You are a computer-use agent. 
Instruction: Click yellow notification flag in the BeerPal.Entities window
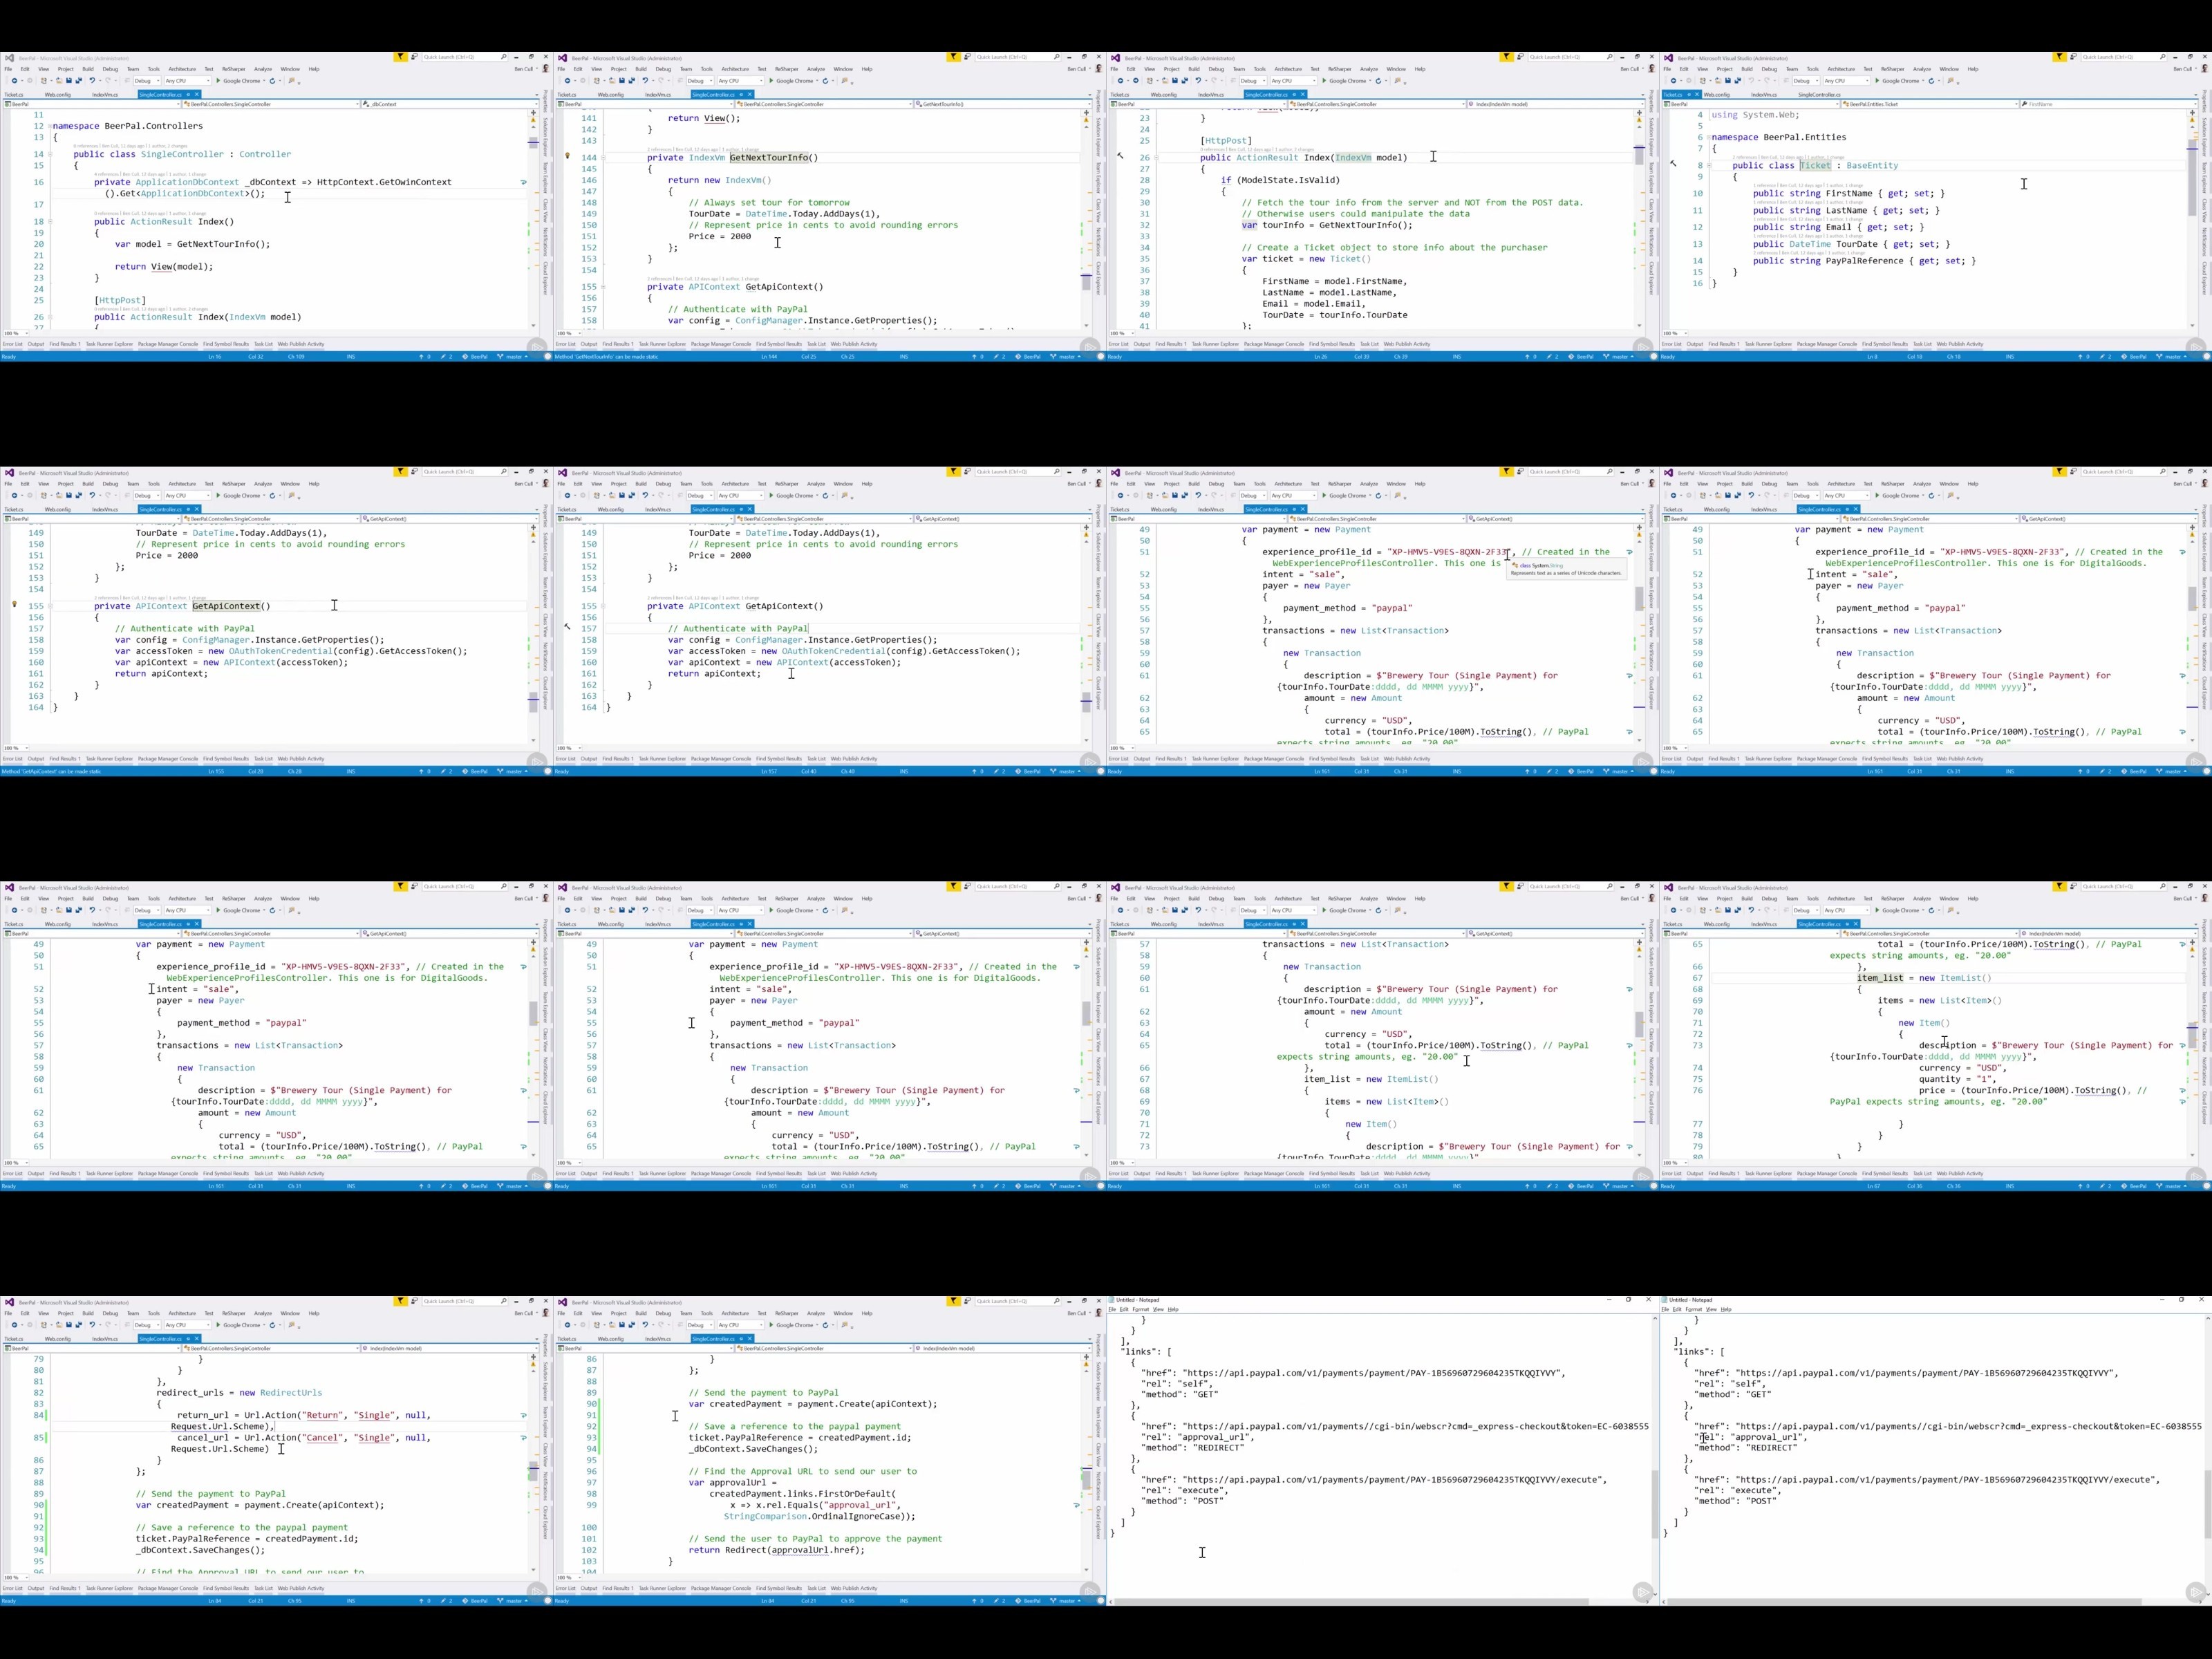[2060, 57]
